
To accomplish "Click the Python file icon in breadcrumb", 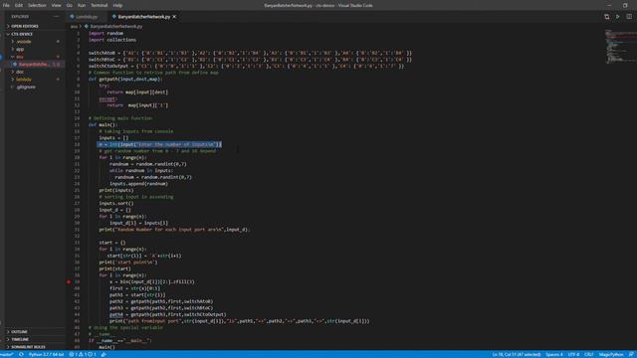I will tap(87, 27).
